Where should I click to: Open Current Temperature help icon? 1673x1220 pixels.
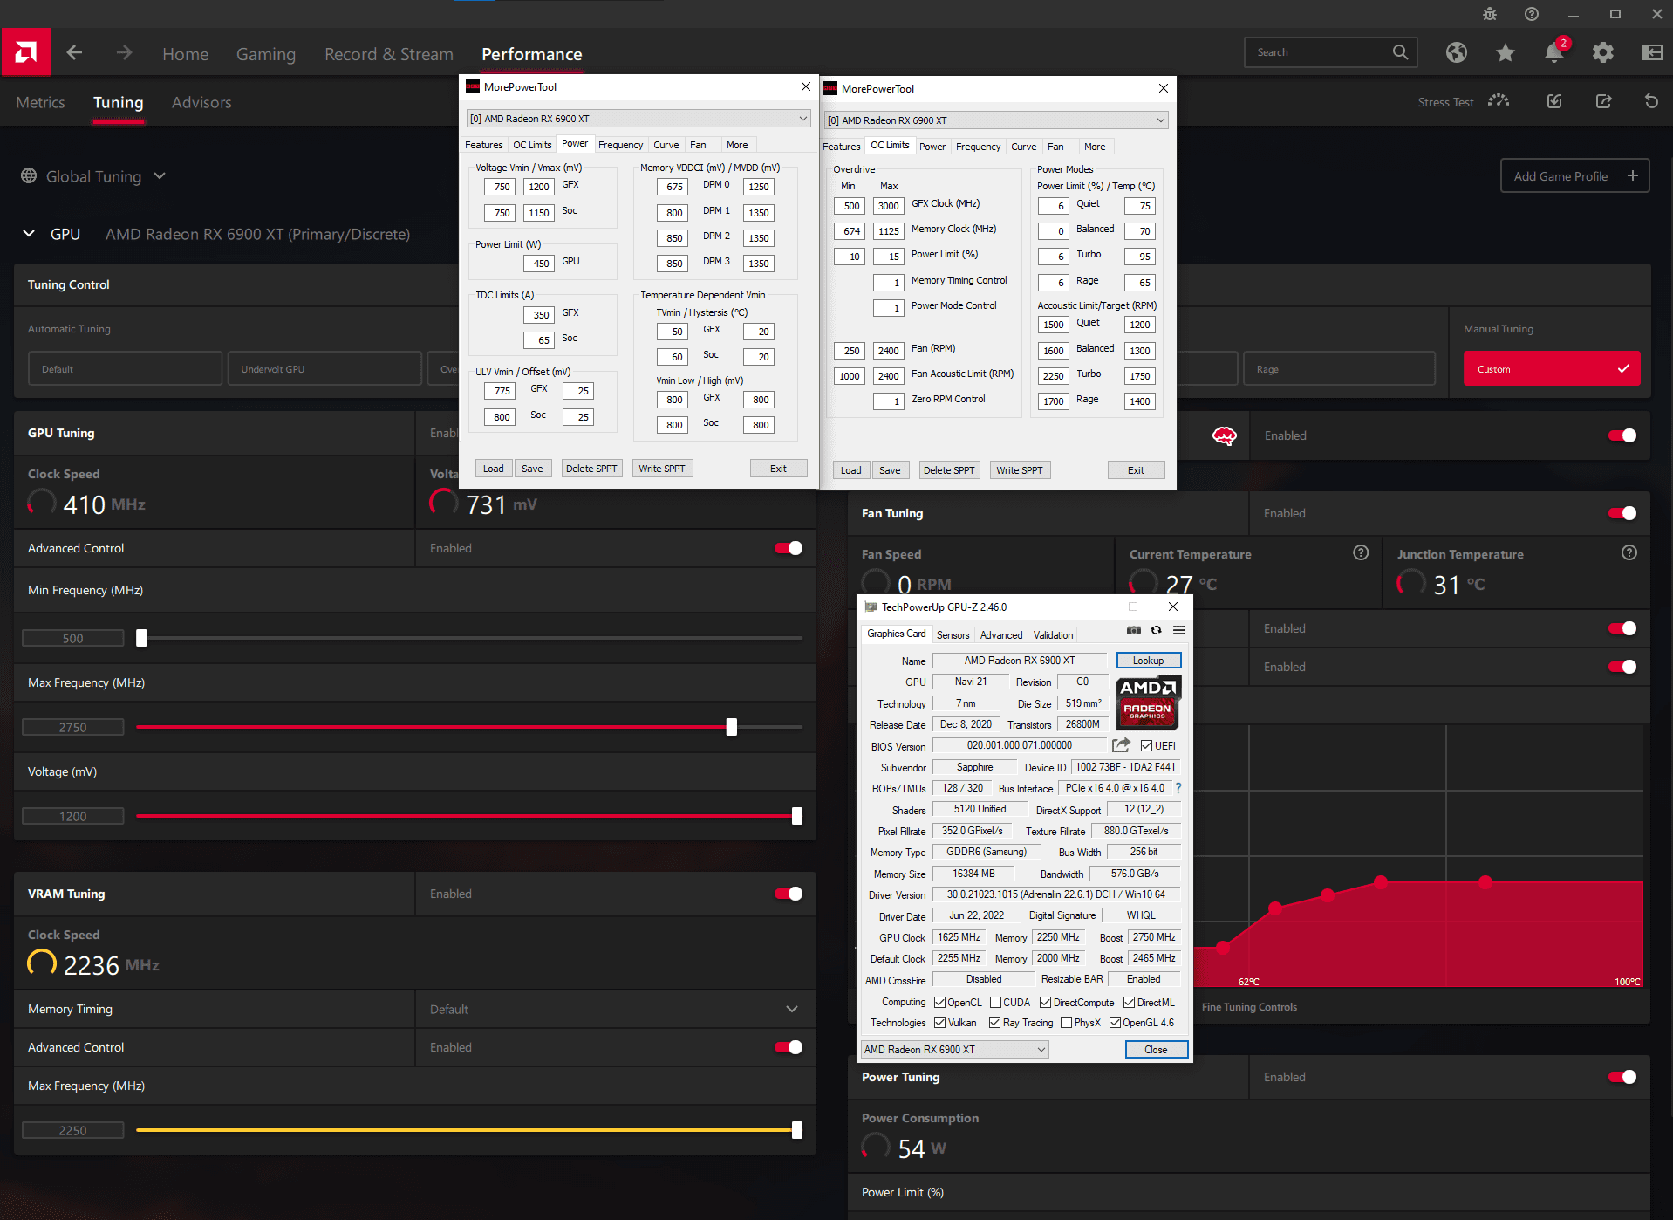1361,552
